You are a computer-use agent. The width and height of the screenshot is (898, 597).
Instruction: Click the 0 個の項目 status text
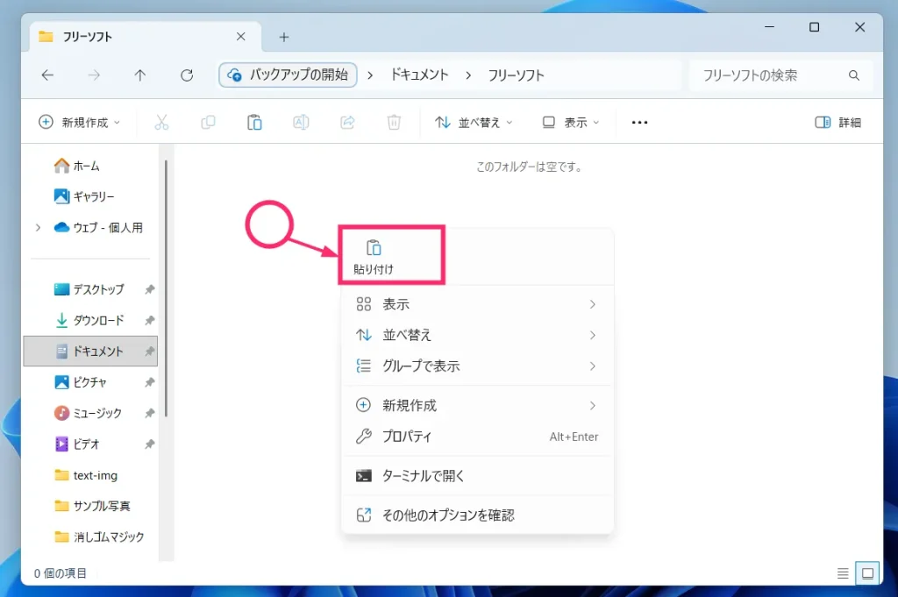coord(61,573)
